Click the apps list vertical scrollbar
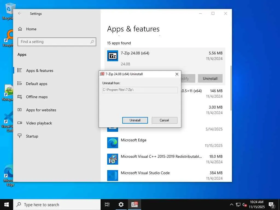This screenshot has width=280, height=210. coord(231,88)
